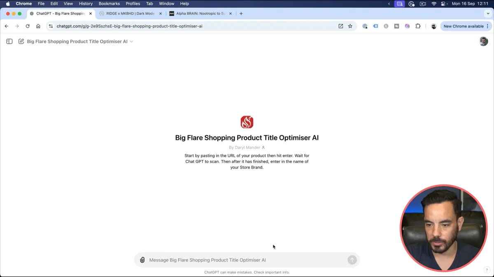Open a new browser tab
This screenshot has width=494, height=277.
point(241,14)
